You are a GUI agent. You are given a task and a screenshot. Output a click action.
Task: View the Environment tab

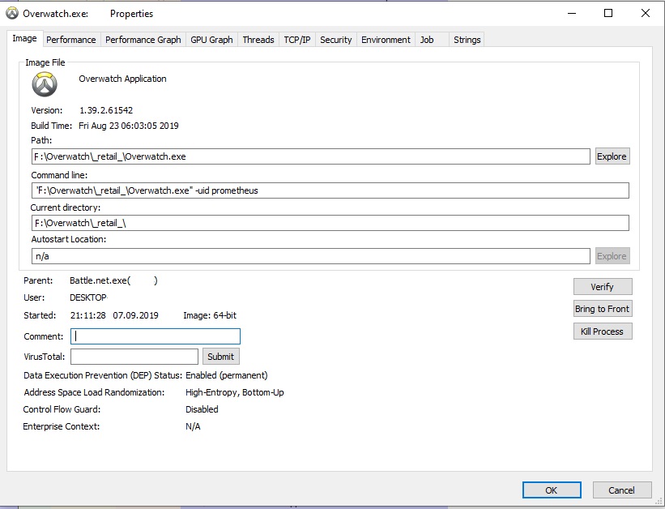point(386,40)
